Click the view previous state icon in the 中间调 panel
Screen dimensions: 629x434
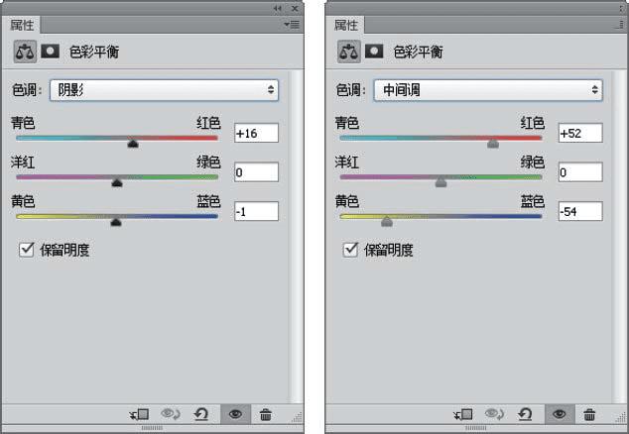coord(493,414)
